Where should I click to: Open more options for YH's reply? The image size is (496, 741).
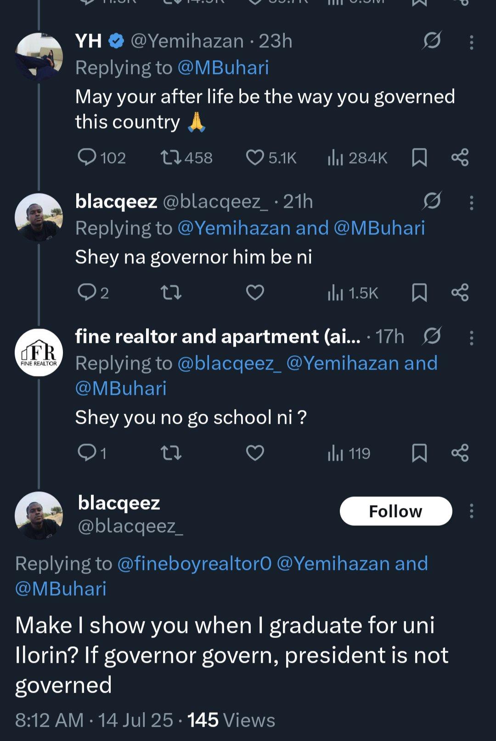[471, 42]
